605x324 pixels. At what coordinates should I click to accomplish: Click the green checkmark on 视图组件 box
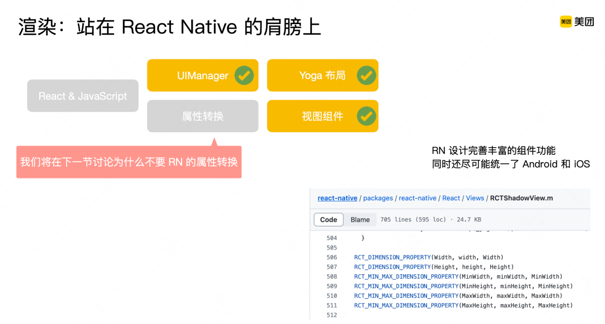pyautogui.click(x=366, y=116)
